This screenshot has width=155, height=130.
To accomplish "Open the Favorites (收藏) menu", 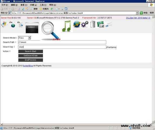I will pos(33,5).
